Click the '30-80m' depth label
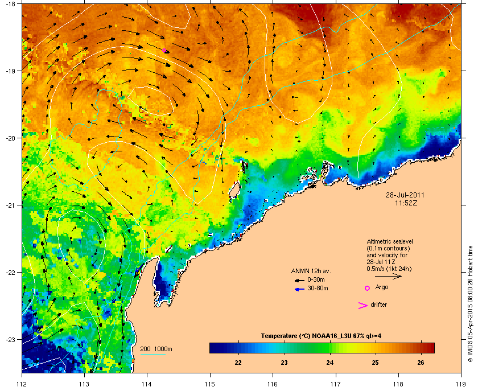Viewport: 478px width, 387px height. [318, 288]
